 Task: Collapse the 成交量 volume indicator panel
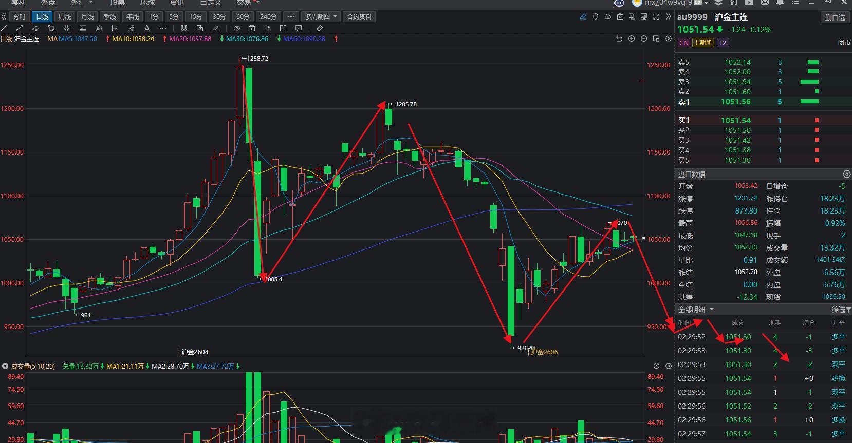pyautogui.click(x=5, y=366)
